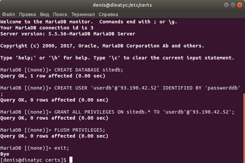Image resolution: width=245 pixels, height=163 pixels.
Task: Minimize the terminal window
Action: [225, 5]
